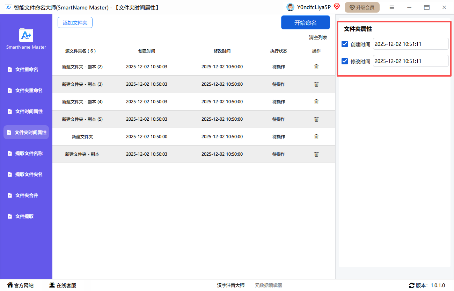Click the hamburger menu icon in title bar
Screen dimensions: 454x291
pyautogui.click(x=392, y=7)
